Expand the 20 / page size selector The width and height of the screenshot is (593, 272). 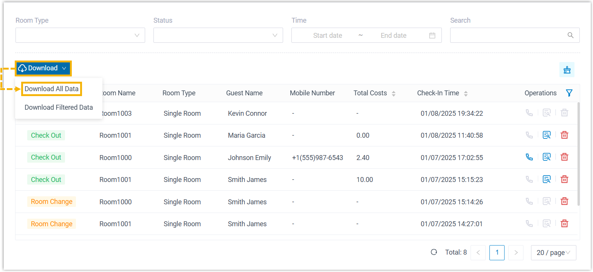(553, 253)
